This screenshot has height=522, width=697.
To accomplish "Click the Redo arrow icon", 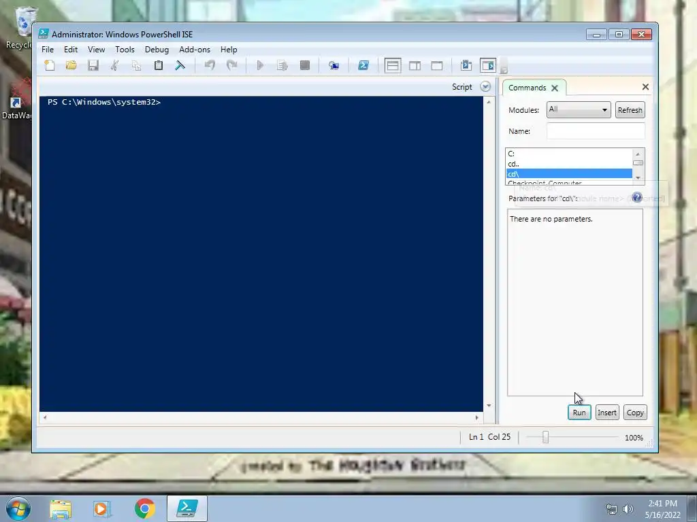I will 231,66.
